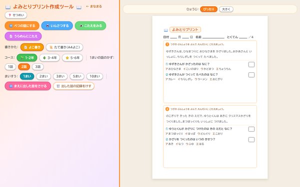Click the sprout icon on 1・2年
This screenshot has width=300, height=187.
coord(22,58)
